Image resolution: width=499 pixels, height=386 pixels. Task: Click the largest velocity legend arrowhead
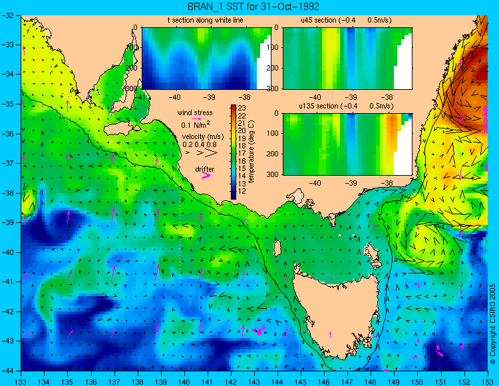pos(212,153)
